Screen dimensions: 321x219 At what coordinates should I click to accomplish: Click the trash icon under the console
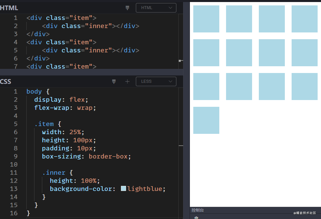pos(196,218)
